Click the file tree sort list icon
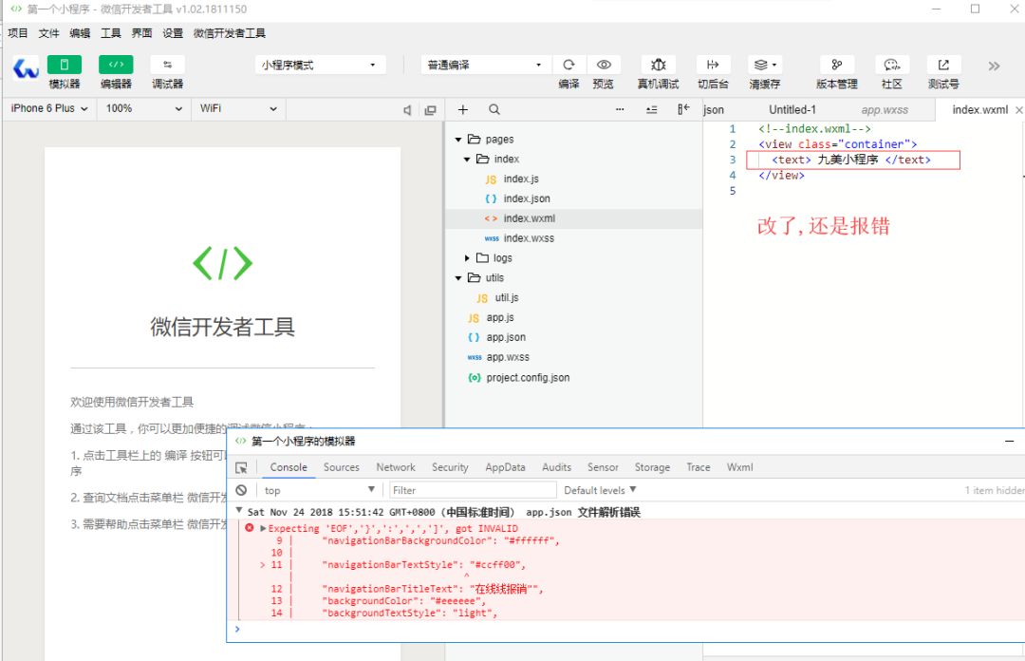1025x661 pixels. (652, 110)
